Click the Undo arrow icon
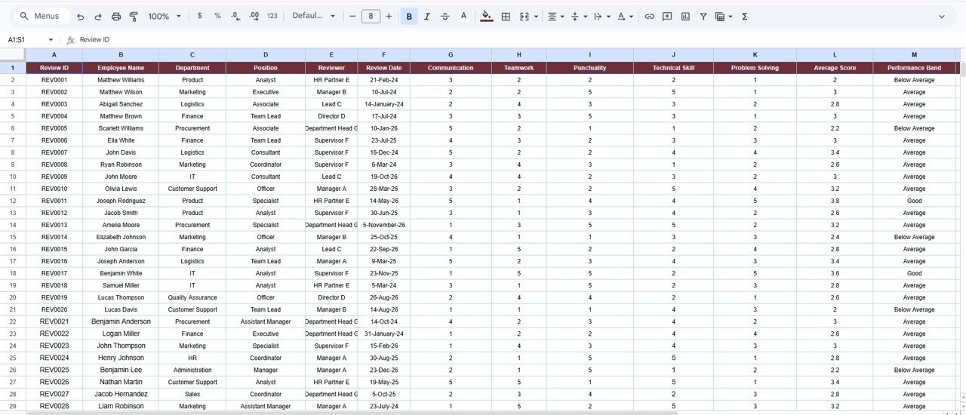Viewport: 966px width, 415px height. (80, 16)
